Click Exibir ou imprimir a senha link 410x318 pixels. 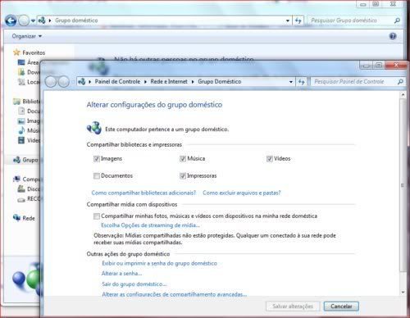point(159,263)
